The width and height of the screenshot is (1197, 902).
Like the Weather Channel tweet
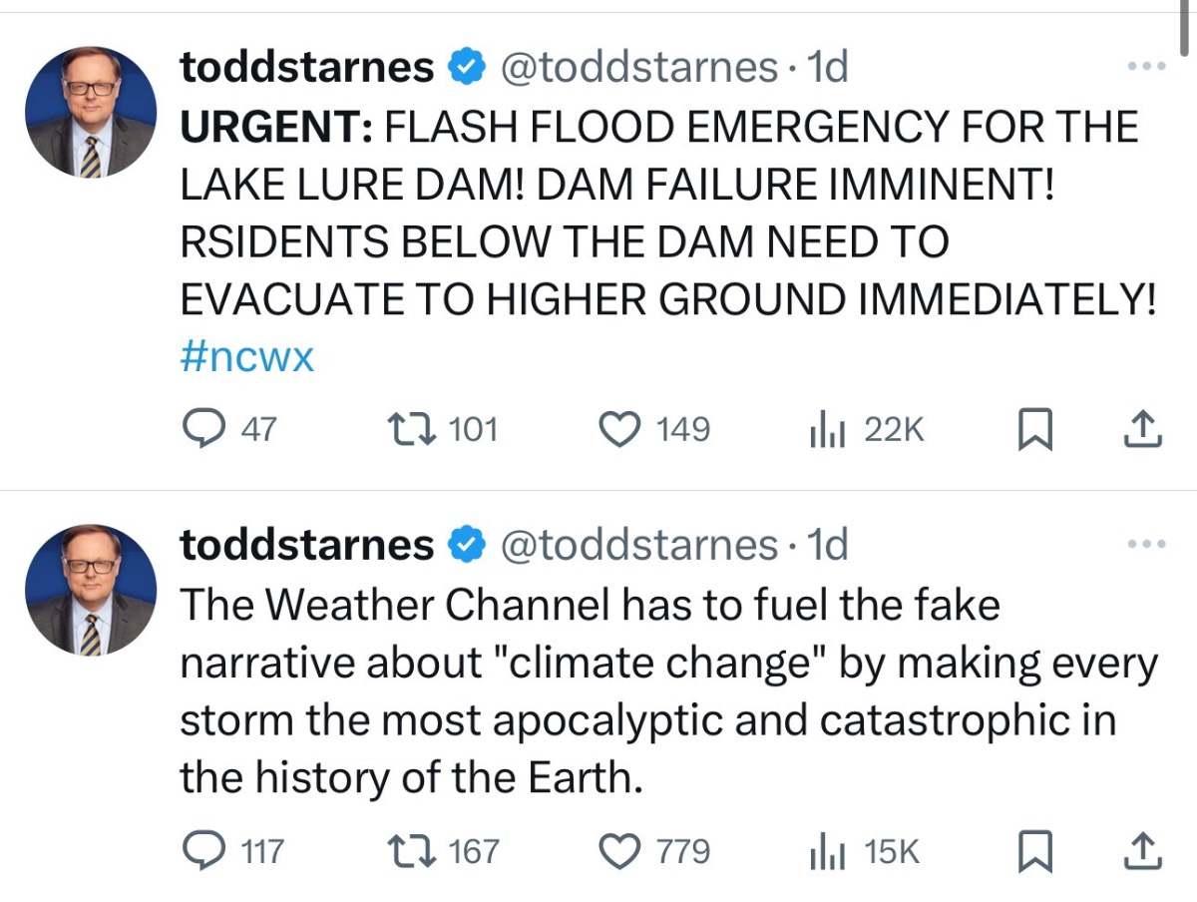point(617,851)
